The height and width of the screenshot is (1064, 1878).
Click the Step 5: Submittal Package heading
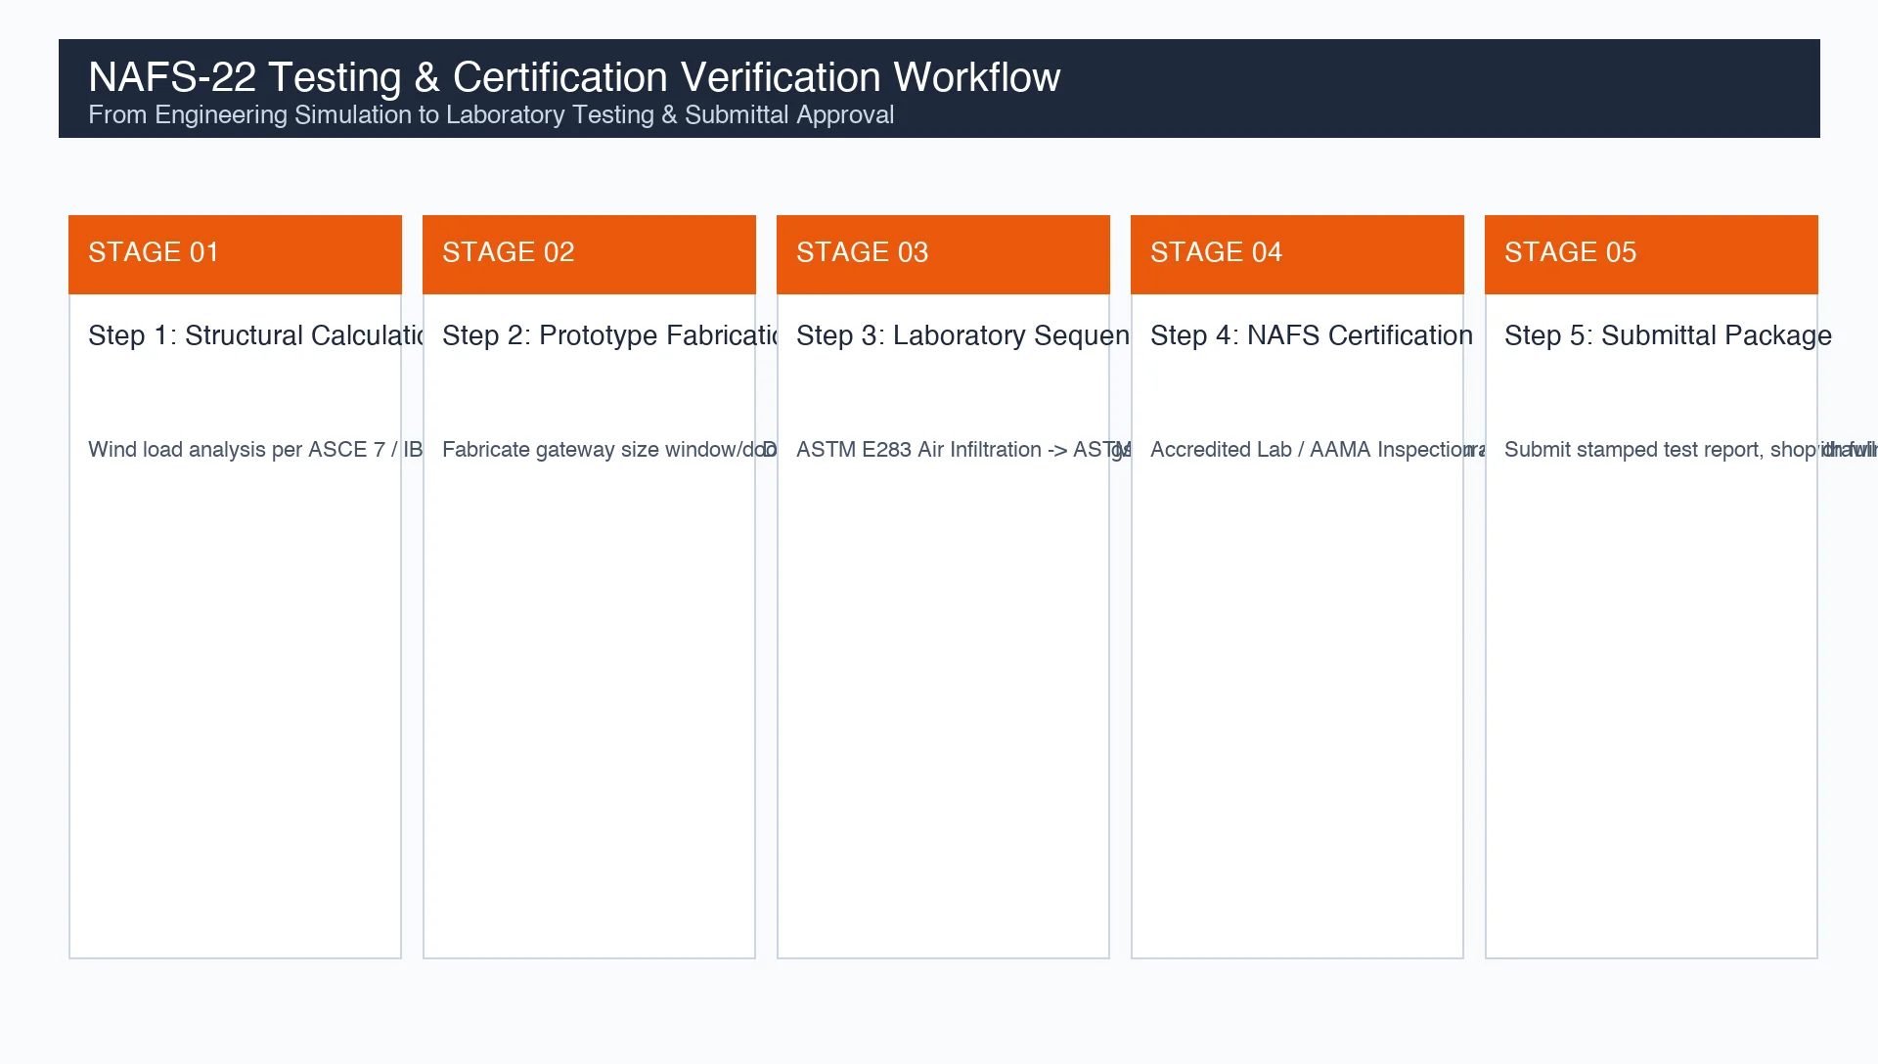[1668, 335]
